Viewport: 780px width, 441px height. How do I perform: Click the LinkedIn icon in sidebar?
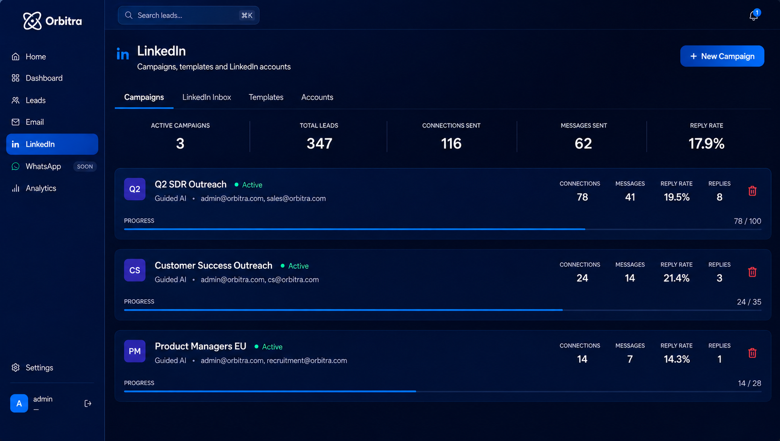[15, 144]
